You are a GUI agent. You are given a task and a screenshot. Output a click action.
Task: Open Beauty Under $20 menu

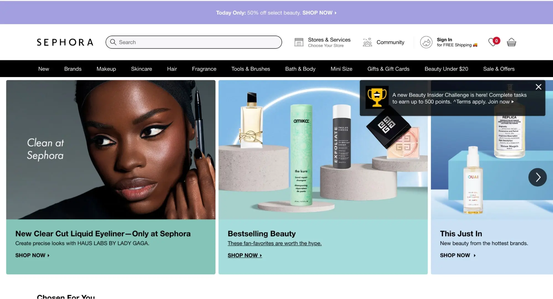(x=446, y=69)
